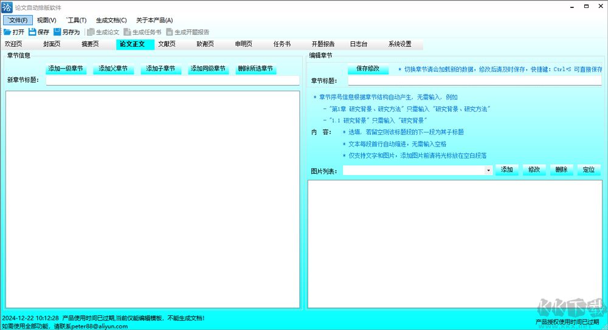Expand the 图片列表 dropdown arrow
608x330 pixels.
pyautogui.click(x=488, y=170)
